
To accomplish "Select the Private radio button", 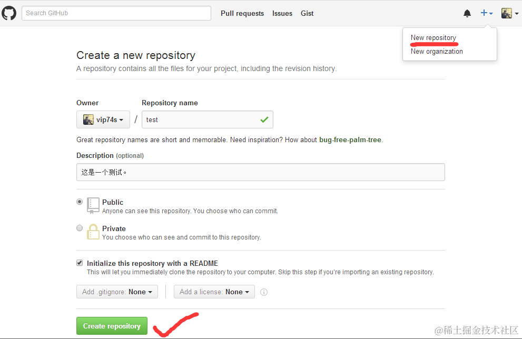I will point(80,228).
